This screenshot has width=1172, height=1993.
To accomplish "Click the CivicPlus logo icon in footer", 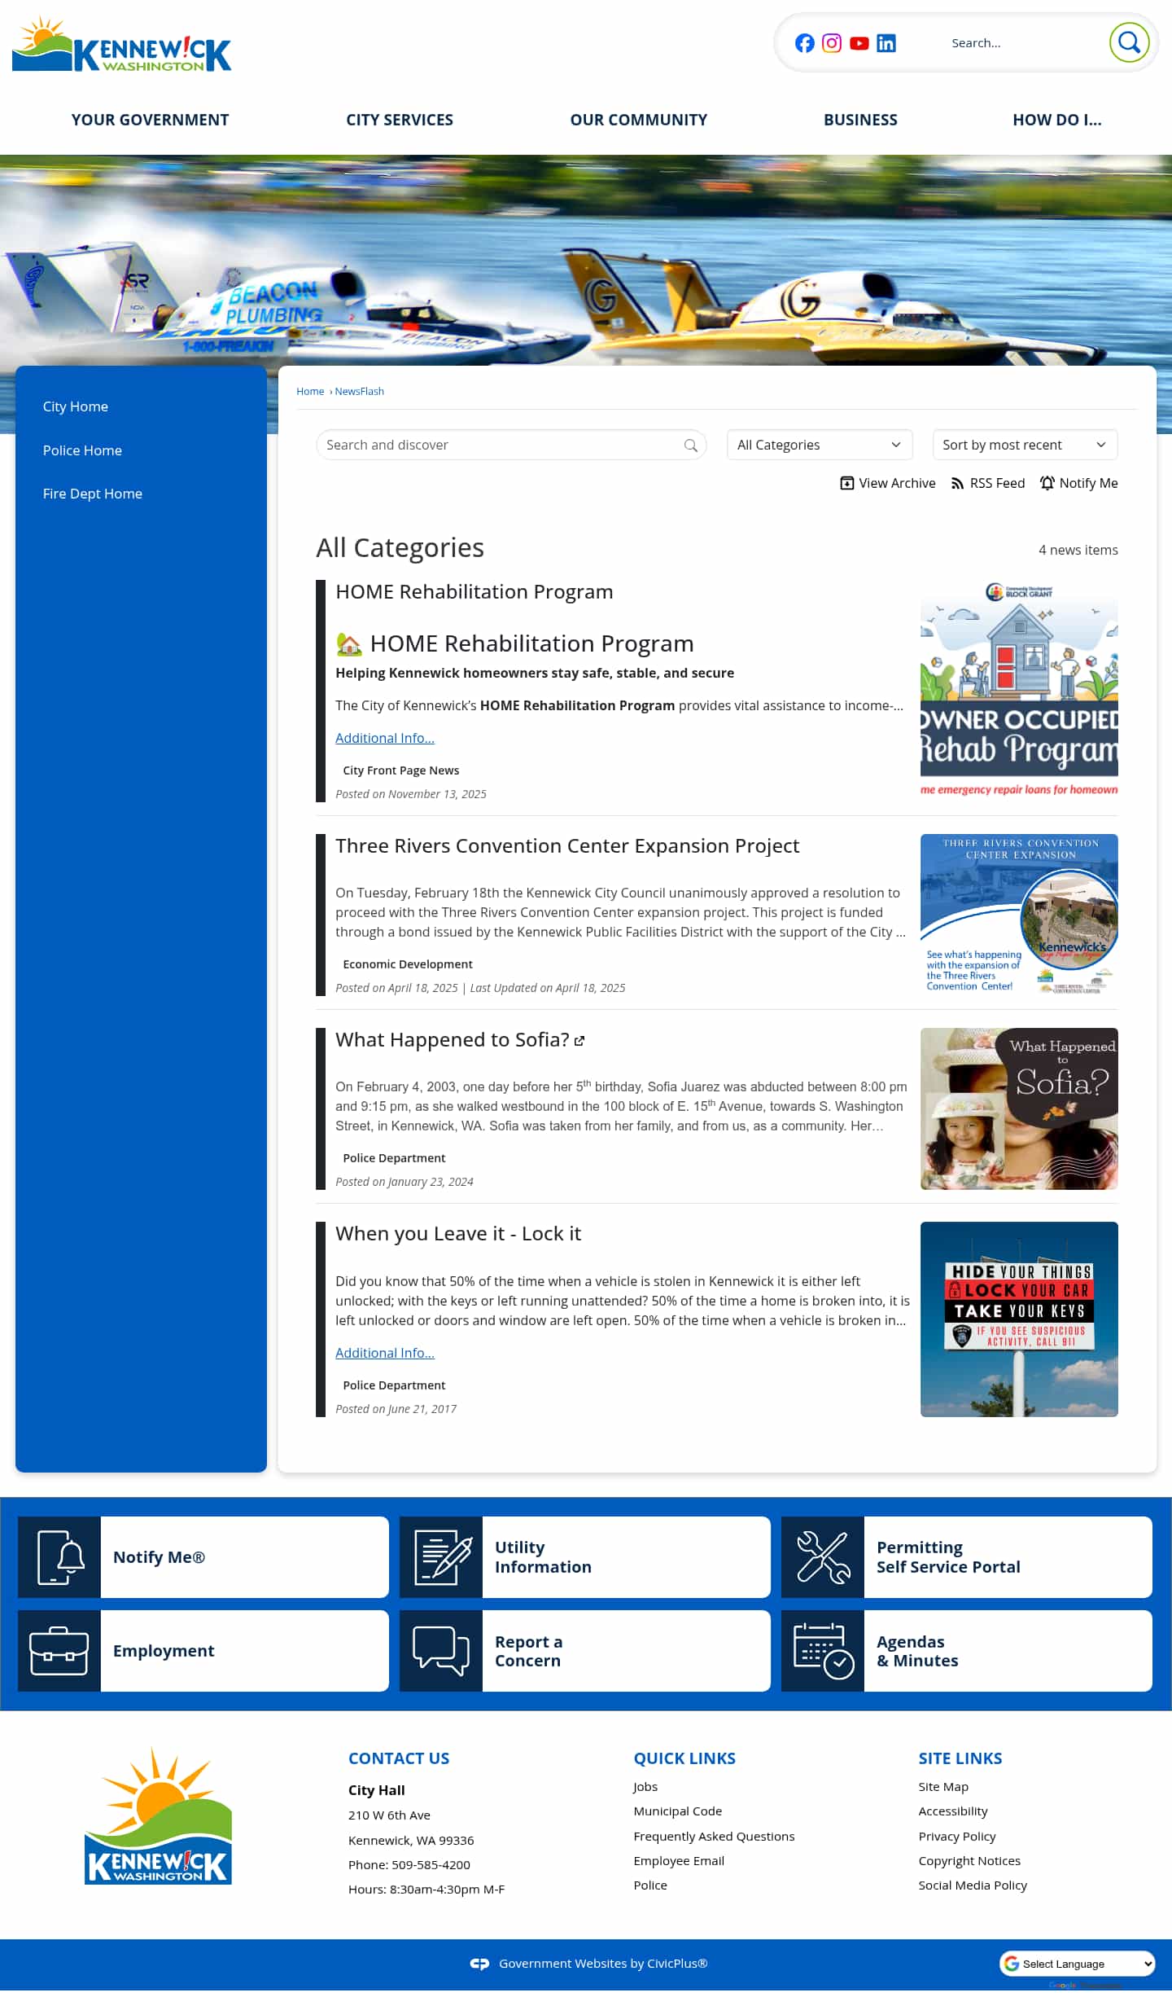I will (479, 1964).
